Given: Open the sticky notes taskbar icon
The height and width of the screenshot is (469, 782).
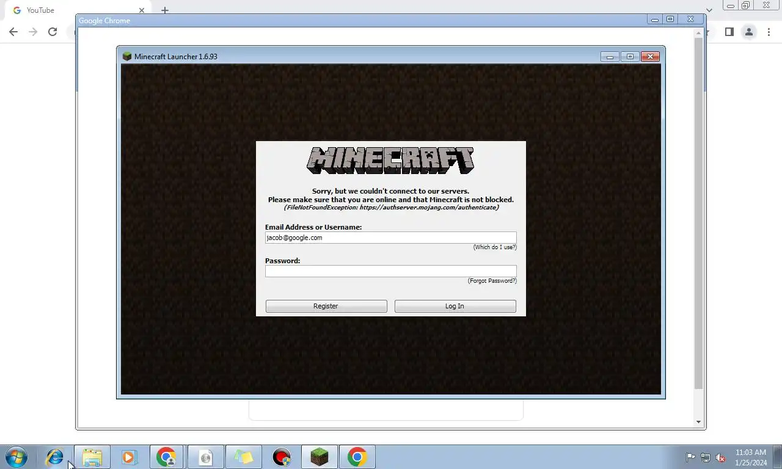Looking at the screenshot, I should pyautogui.click(x=244, y=457).
